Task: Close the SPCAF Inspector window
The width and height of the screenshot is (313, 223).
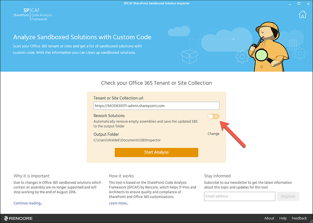Action: (308, 4)
